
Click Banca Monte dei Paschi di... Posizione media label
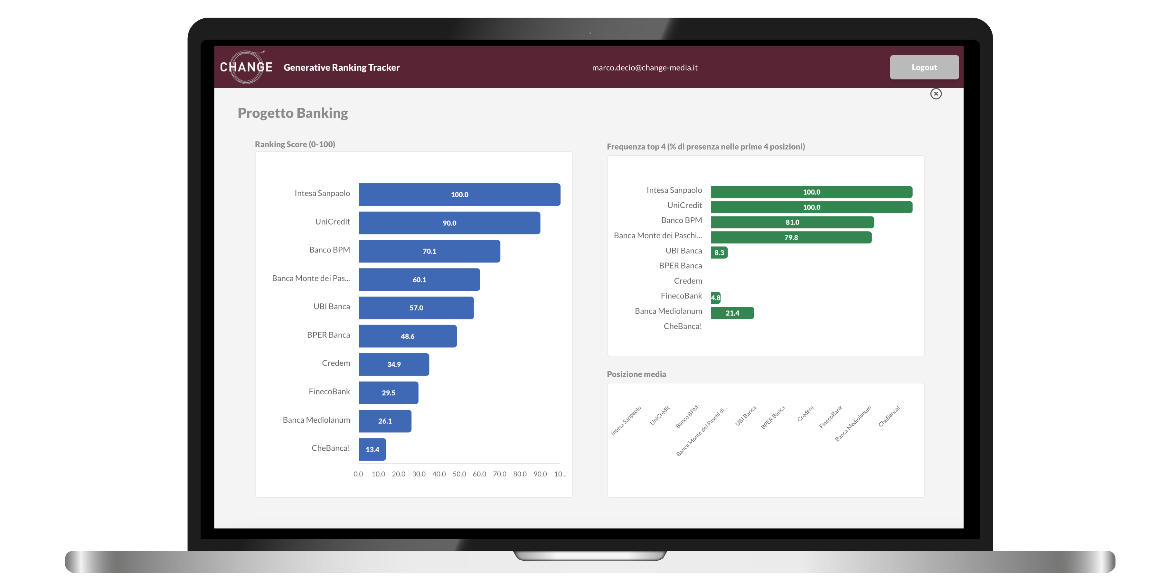tap(702, 432)
